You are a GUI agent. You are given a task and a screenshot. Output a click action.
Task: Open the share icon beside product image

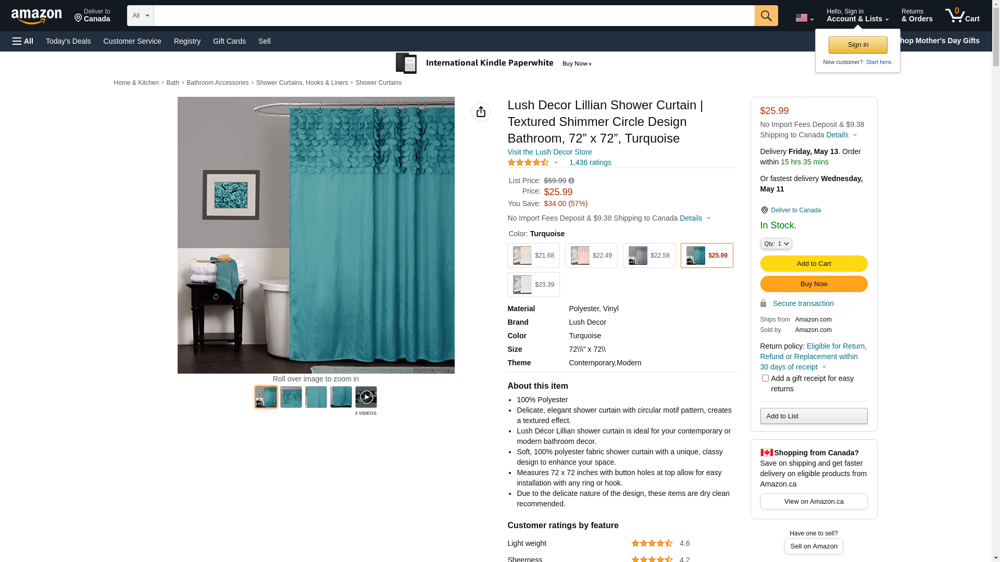[481, 112]
